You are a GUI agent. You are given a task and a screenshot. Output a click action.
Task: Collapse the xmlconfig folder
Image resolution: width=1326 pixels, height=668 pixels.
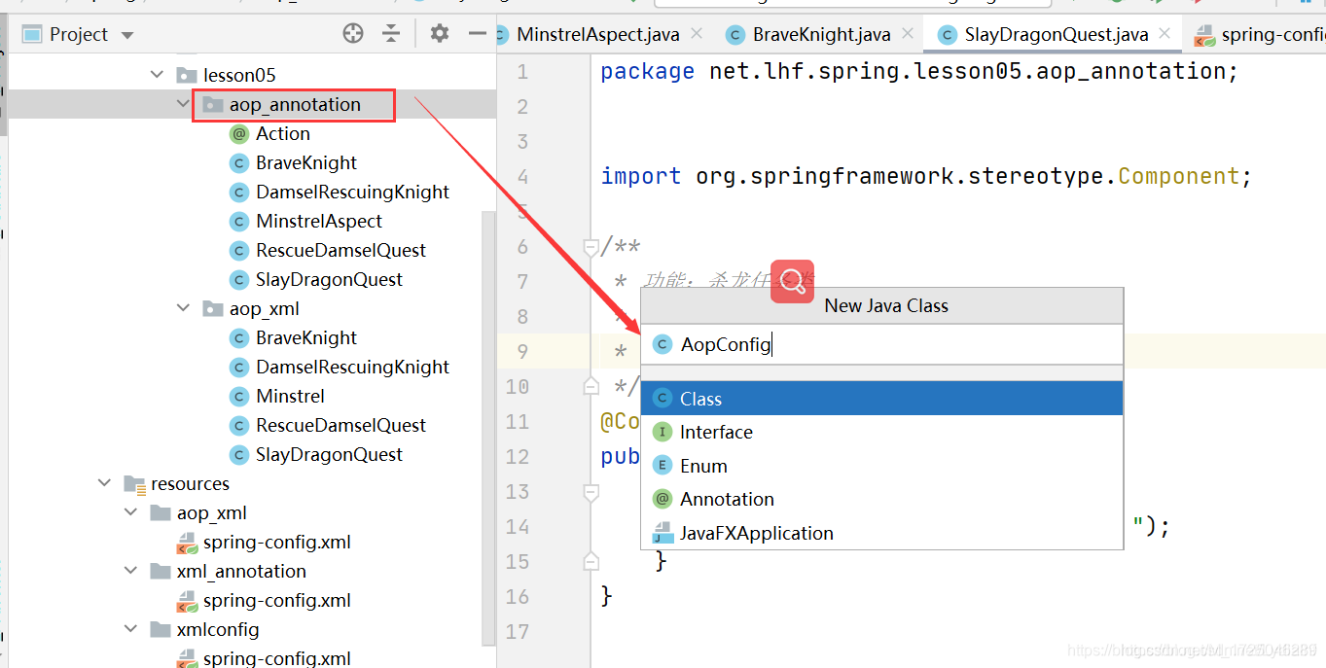point(131,629)
